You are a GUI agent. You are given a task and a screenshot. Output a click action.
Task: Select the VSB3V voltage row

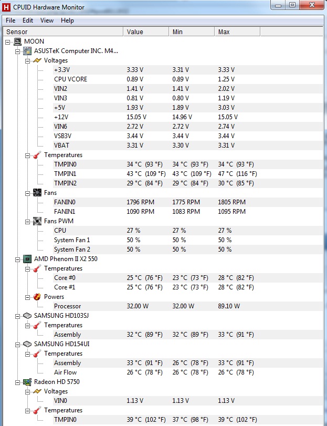click(188, 136)
